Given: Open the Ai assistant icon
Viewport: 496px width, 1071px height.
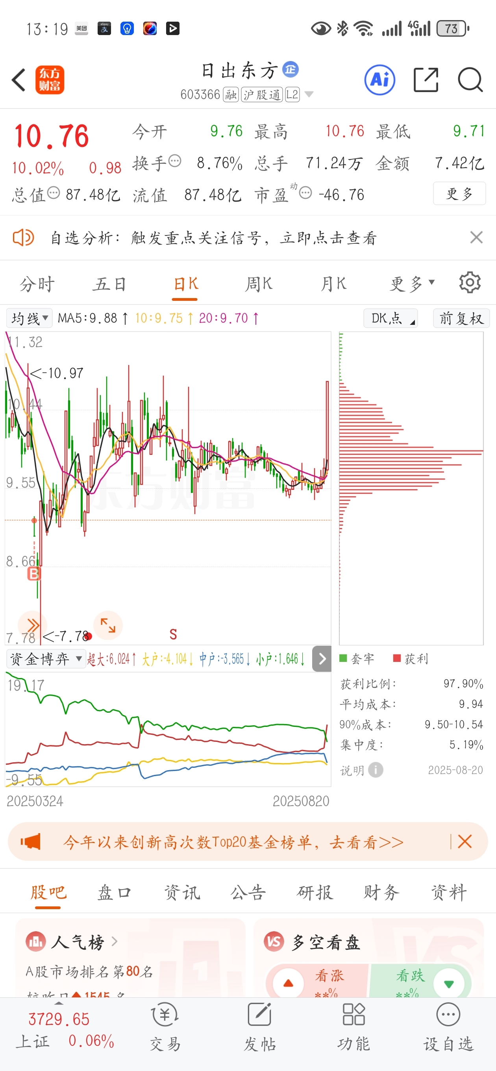Looking at the screenshot, I should coord(379,80).
